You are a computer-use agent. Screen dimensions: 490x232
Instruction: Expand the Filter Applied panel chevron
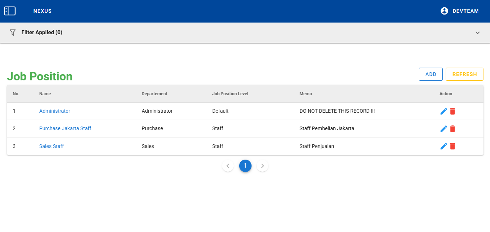478,33
